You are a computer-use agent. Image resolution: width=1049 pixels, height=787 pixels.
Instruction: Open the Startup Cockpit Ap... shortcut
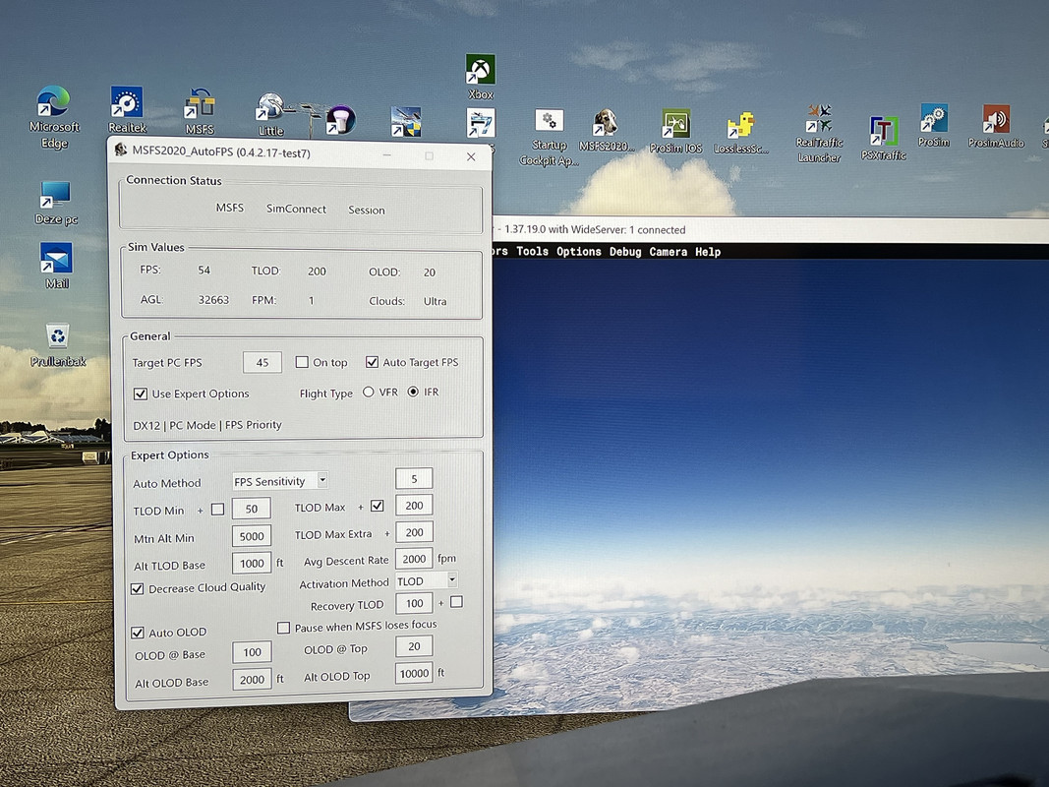(x=549, y=137)
